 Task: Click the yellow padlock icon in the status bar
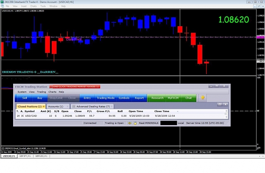135,123
